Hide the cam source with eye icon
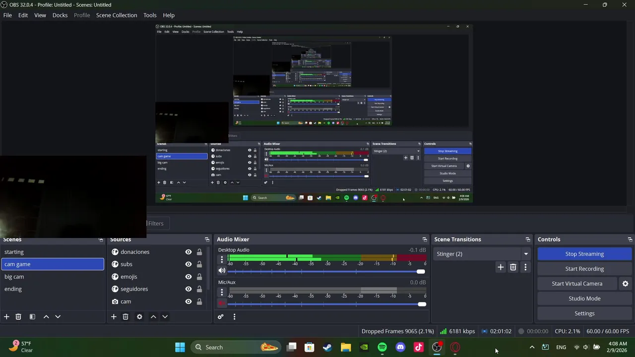This screenshot has height=357, width=635. tap(189, 301)
